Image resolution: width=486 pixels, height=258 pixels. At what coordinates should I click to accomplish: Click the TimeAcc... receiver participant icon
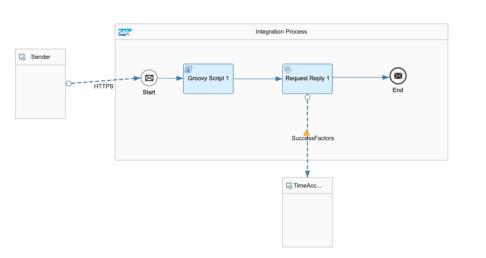click(289, 186)
